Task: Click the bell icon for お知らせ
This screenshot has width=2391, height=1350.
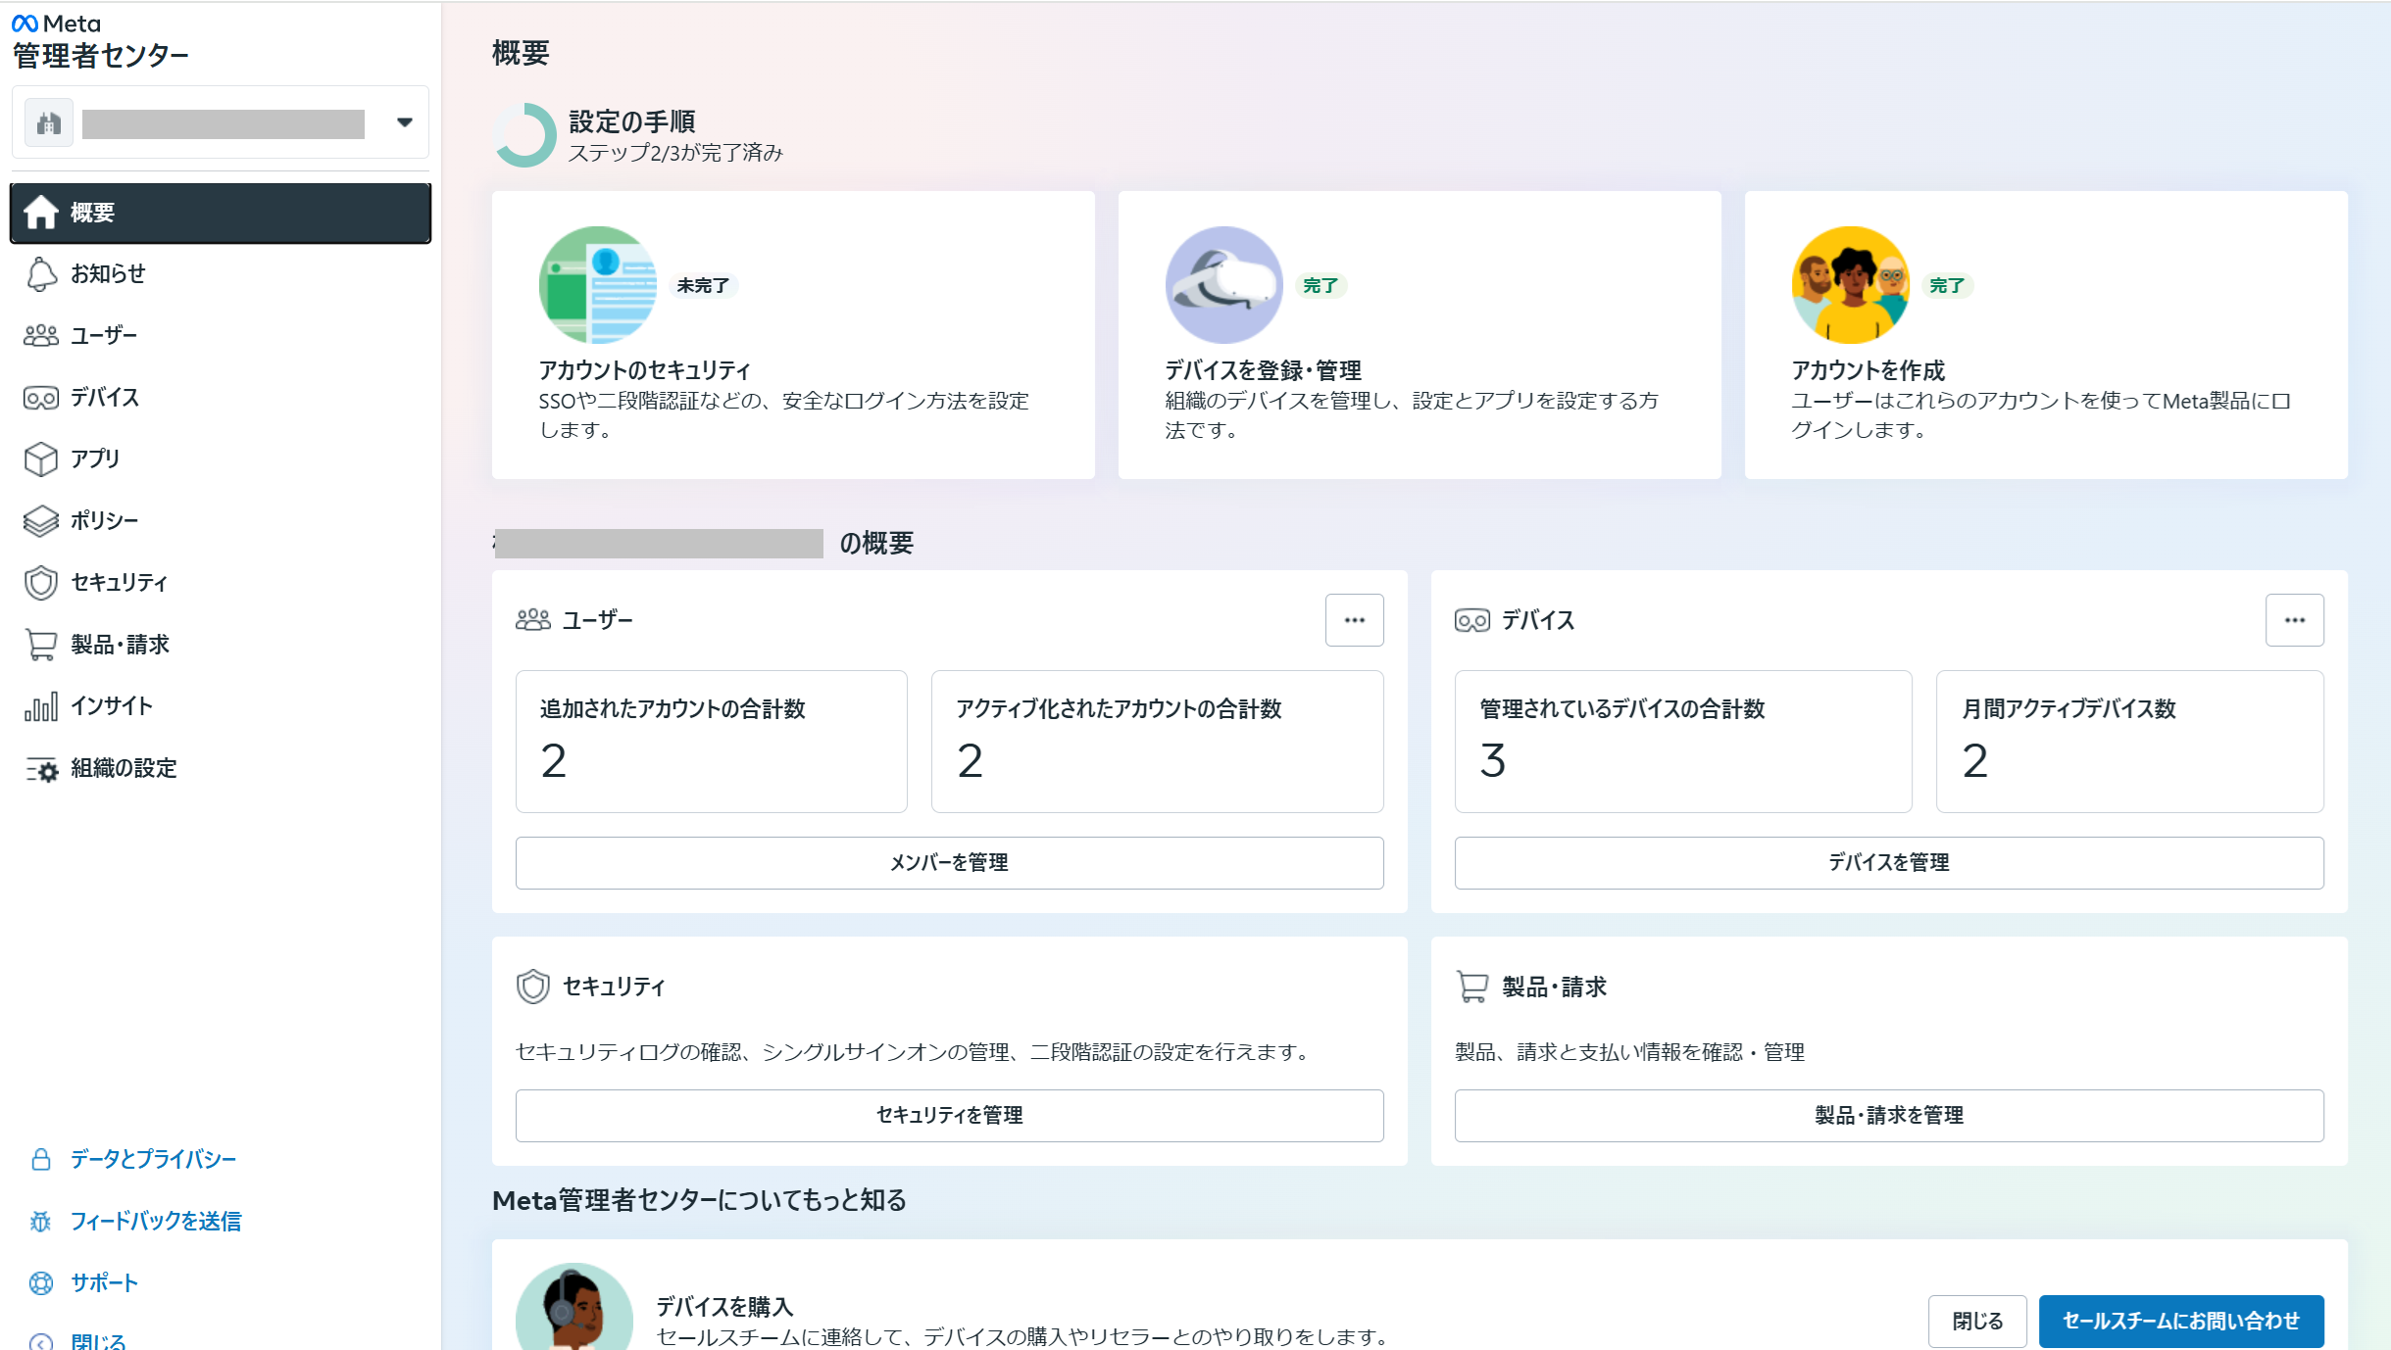Action: 41,274
